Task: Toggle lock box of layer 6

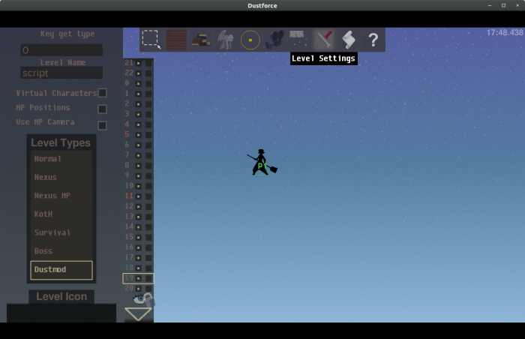Action: [x=148, y=145]
